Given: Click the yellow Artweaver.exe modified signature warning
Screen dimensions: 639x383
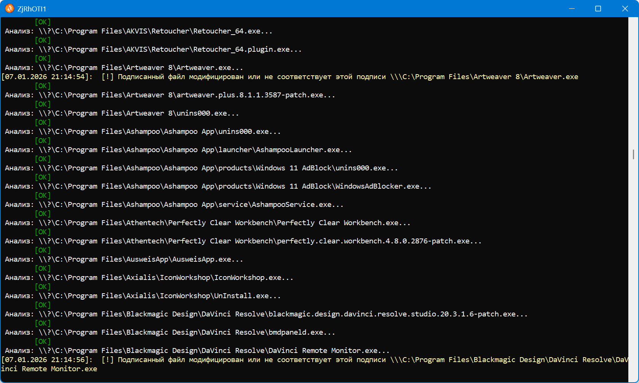Looking at the screenshot, I should pyautogui.click(x=289, y=77).
